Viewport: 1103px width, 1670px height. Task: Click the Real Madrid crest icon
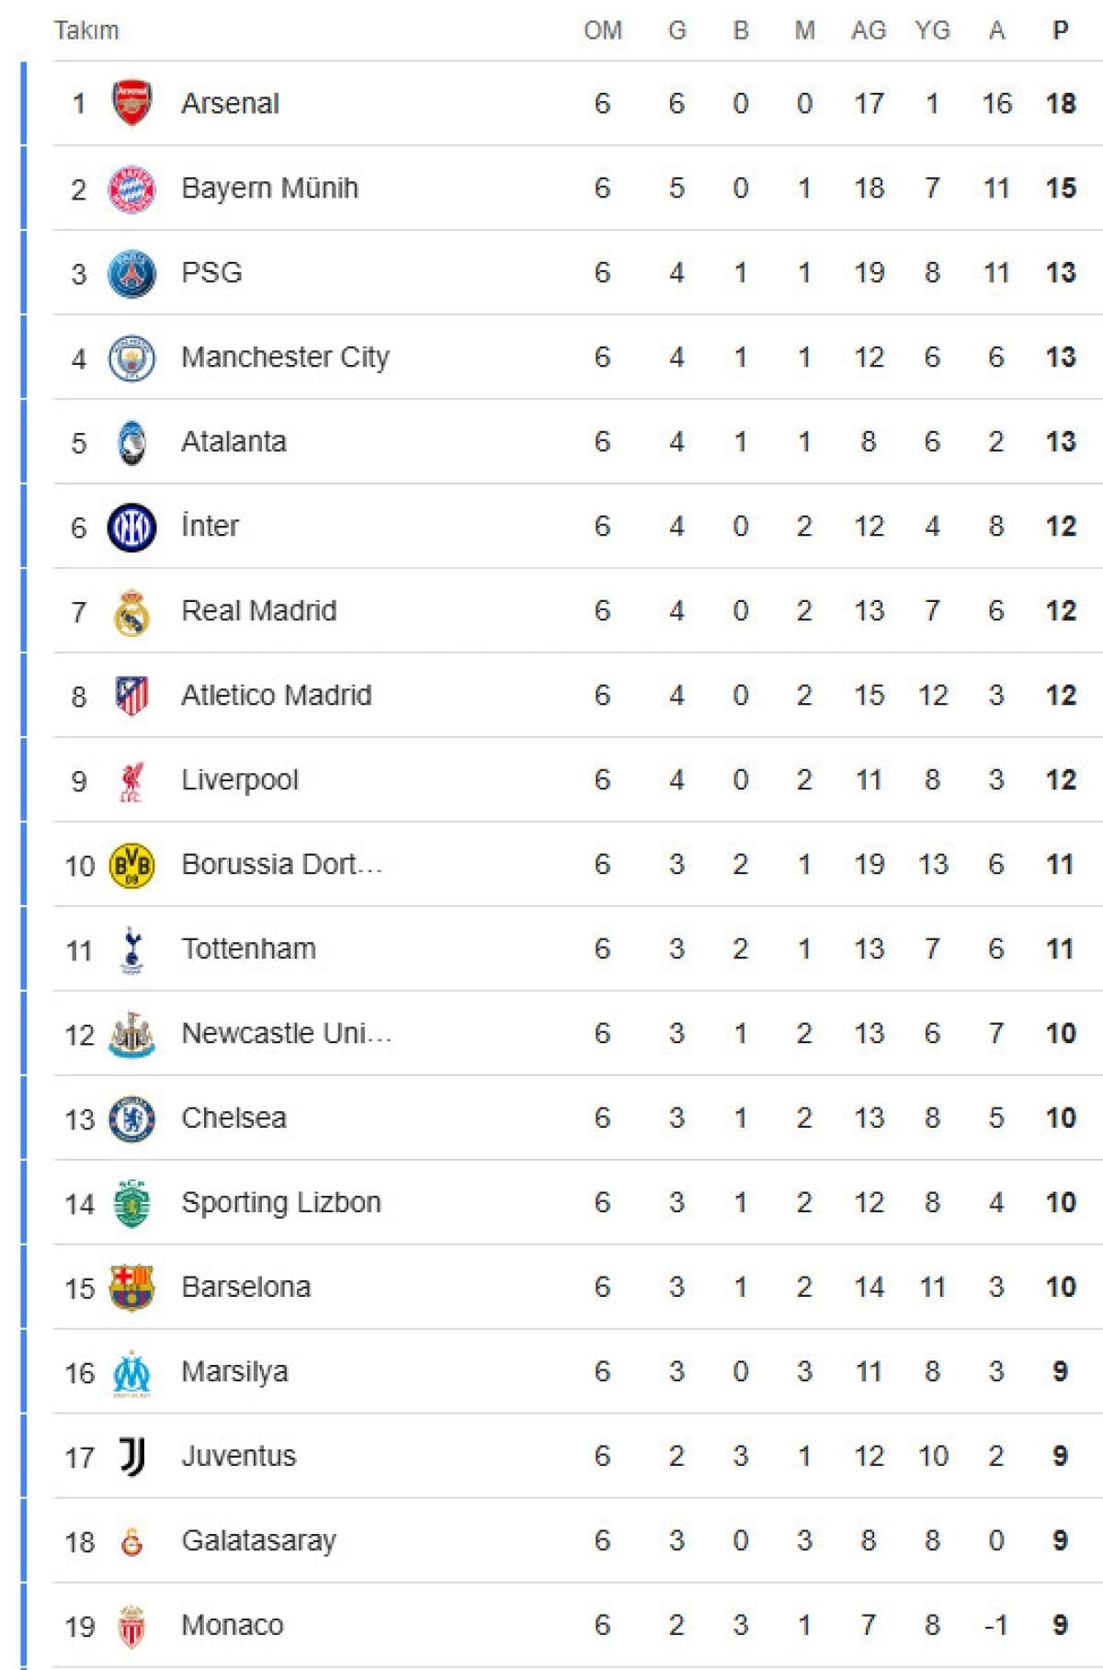131,612
